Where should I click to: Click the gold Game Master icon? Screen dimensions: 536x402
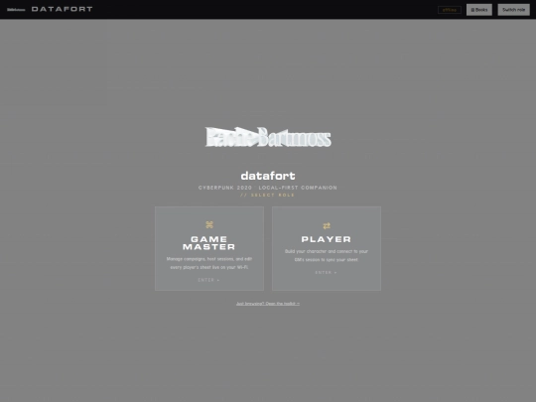209,224
